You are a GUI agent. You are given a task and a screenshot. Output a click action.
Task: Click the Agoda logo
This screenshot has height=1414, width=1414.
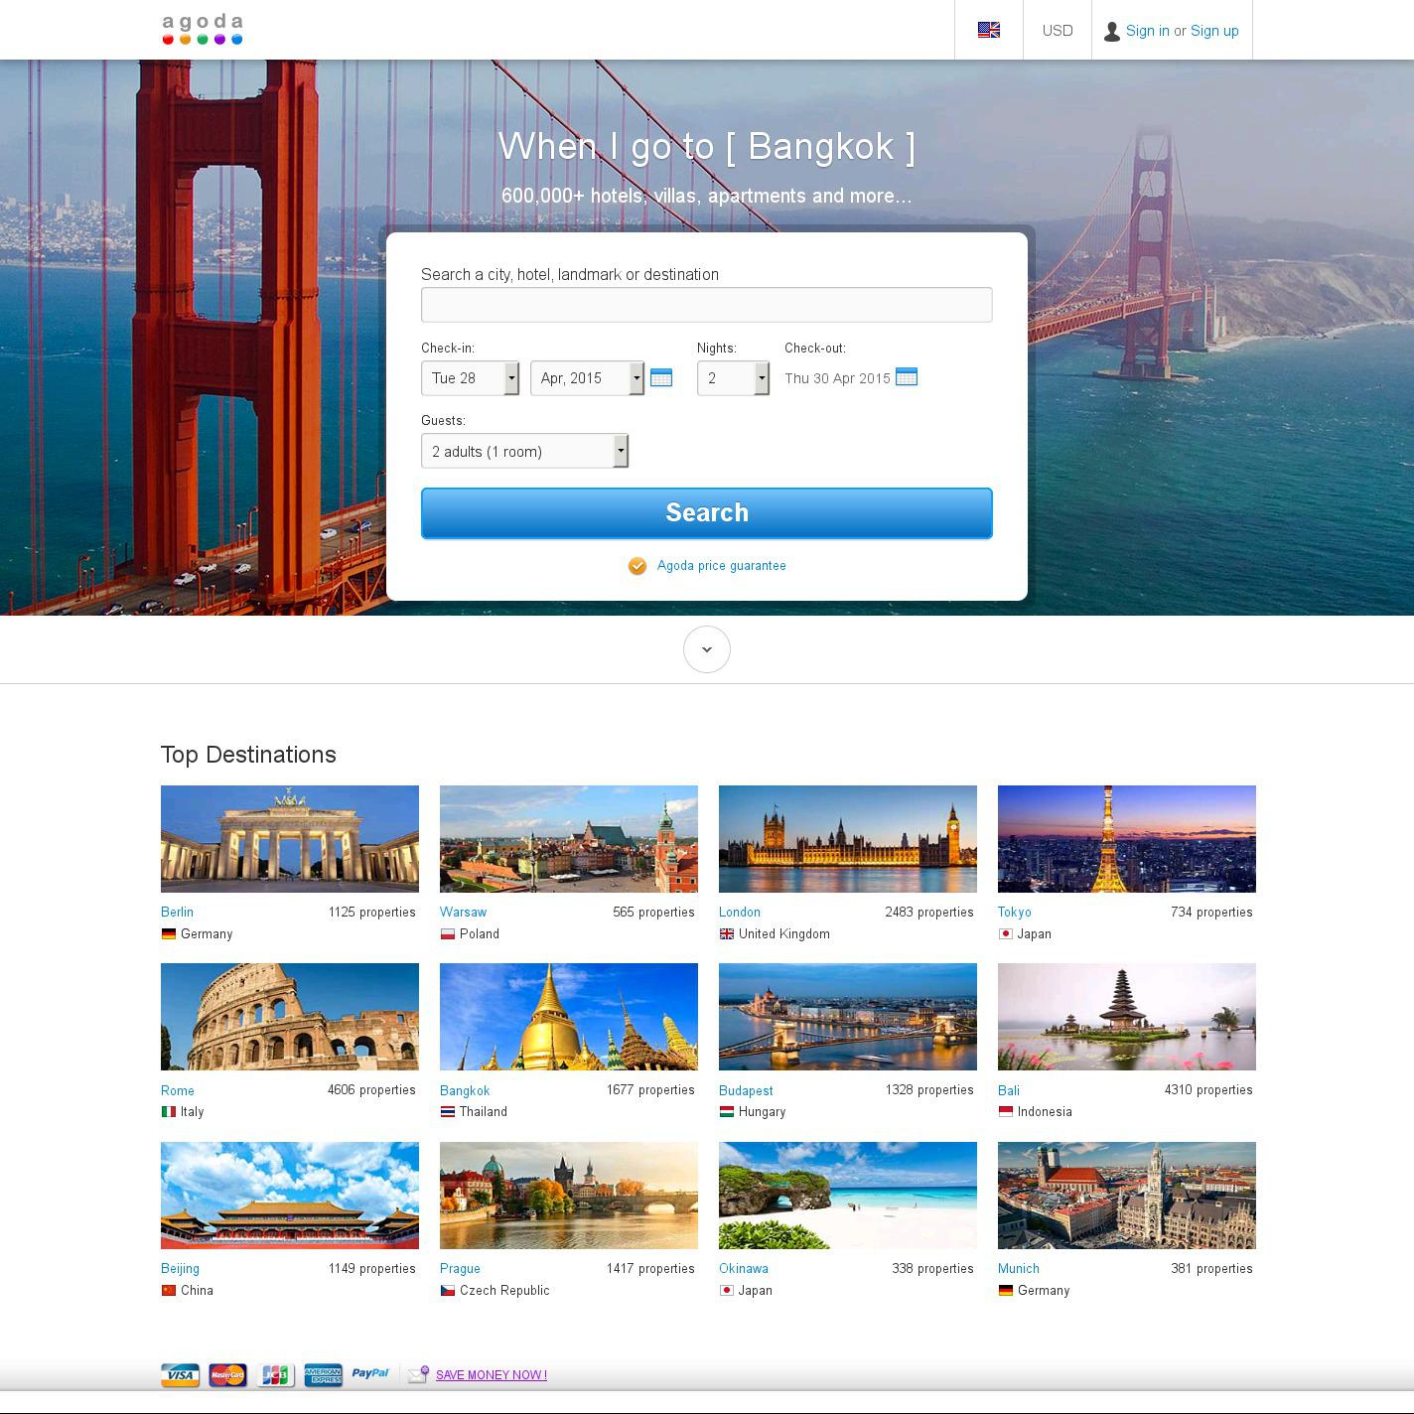coord(203,29)
